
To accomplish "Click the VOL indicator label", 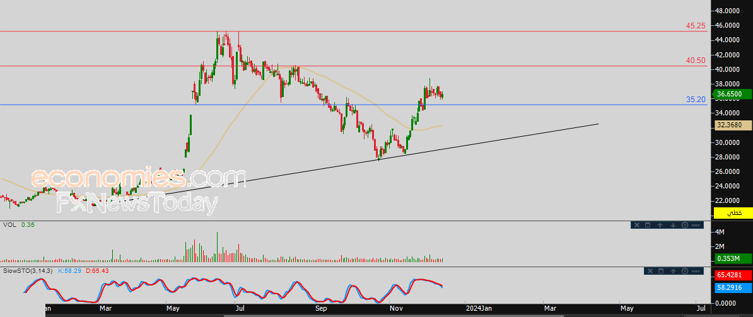I will (9, 224).
